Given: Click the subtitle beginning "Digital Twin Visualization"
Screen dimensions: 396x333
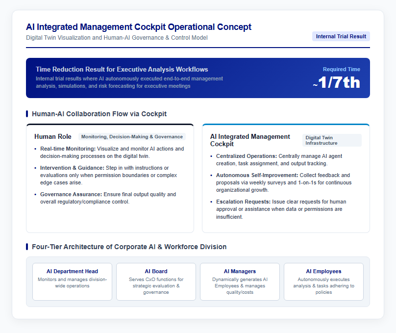Looking at the screenshot, I should 117,38.
